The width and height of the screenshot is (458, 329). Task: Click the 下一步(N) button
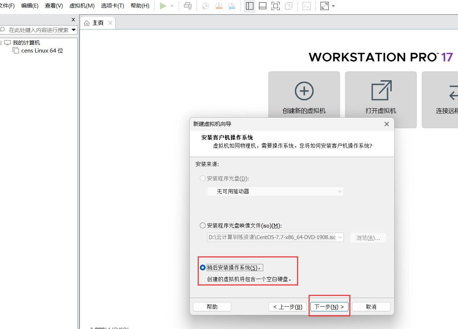(x=329, y=306)
